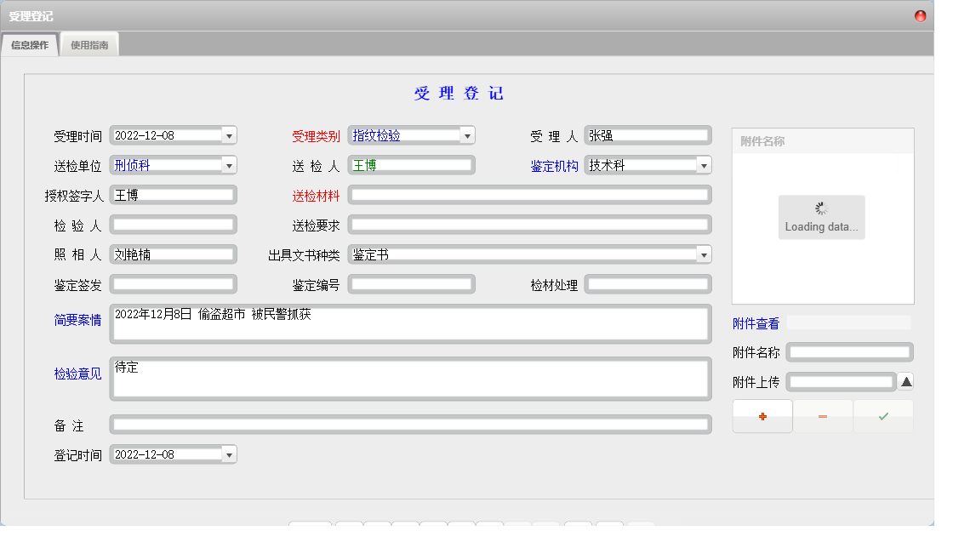The height and width of the screenshot is (542, 953).
Task: Click the empty 鉴定编号 input field
Action: coord(411,283)
